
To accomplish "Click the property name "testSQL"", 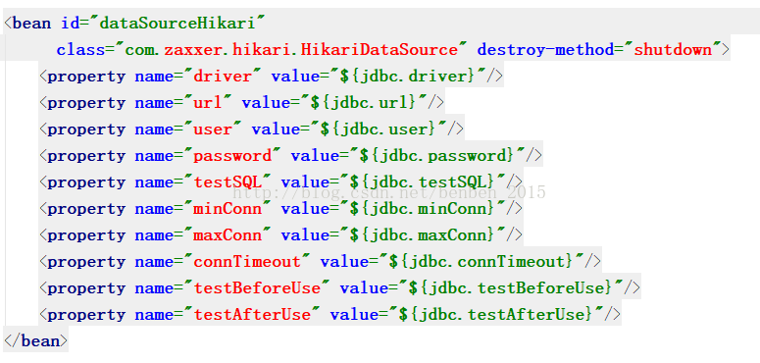I will (x=228, y=182).
